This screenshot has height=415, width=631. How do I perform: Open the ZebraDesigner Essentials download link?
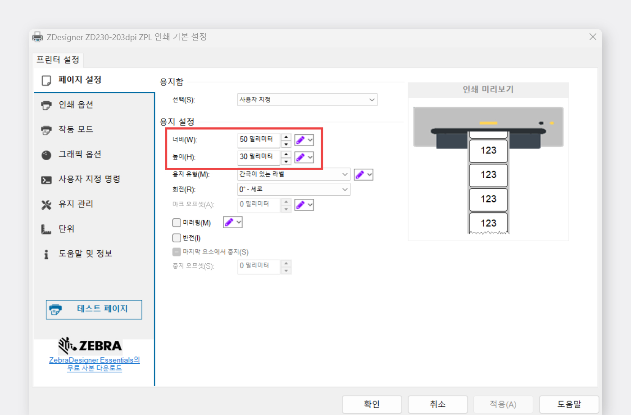click(x=94, y=364)
